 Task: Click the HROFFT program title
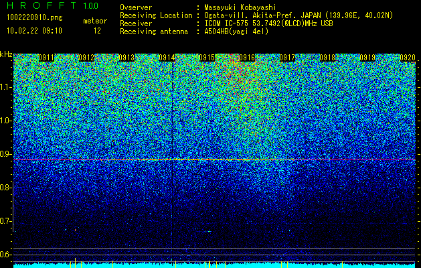(x=41, y=5)
